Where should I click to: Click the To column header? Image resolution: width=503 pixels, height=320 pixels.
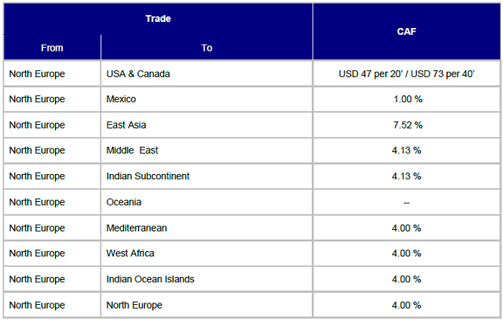(207, 48)
